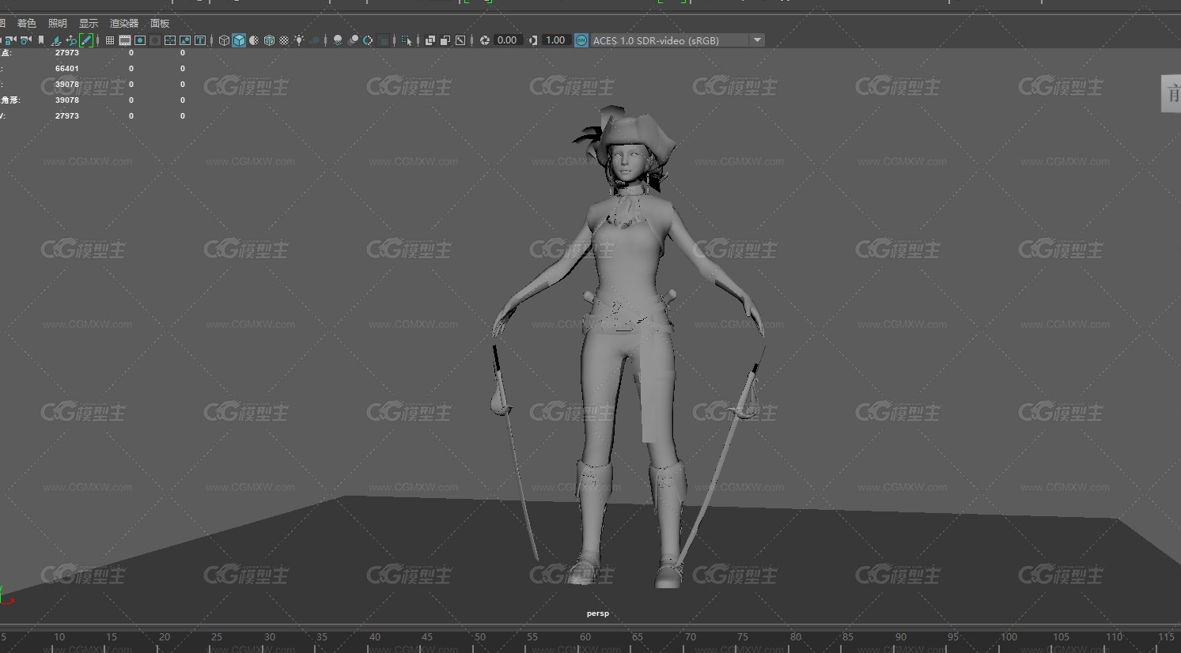Click the gamma icon
The width and height of the screenshot is (1181, 653).
click(x=533, y=40)
